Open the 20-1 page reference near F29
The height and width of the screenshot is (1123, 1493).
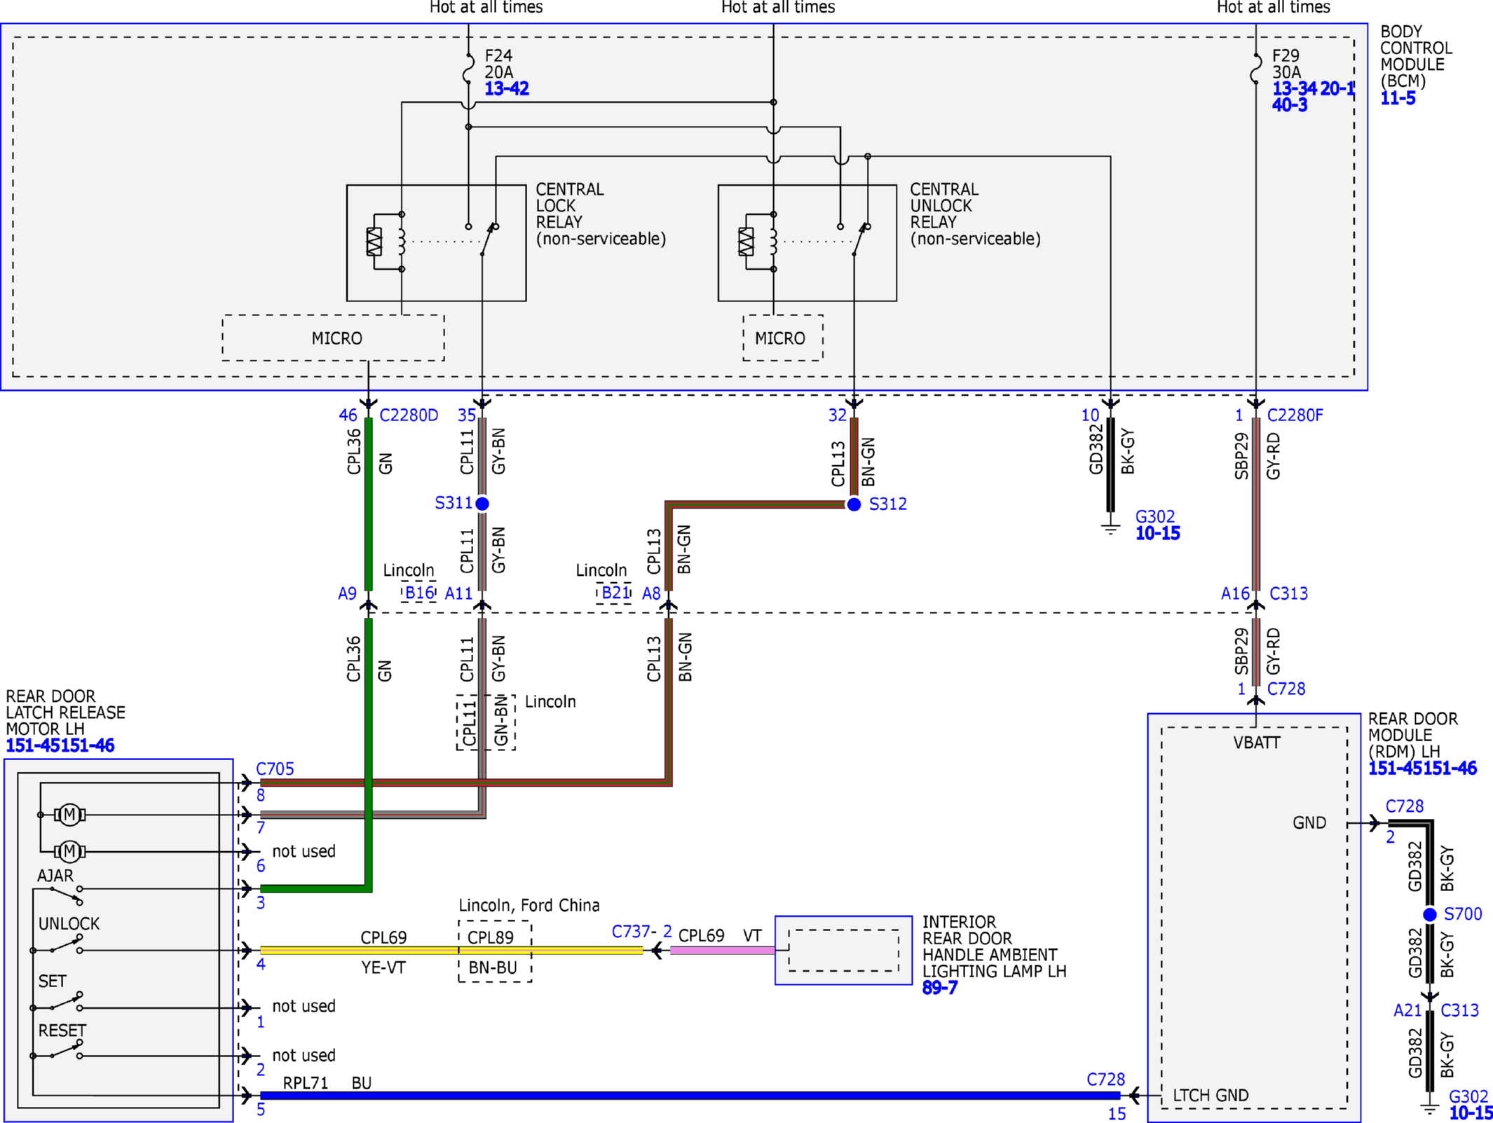[1337, 89]
